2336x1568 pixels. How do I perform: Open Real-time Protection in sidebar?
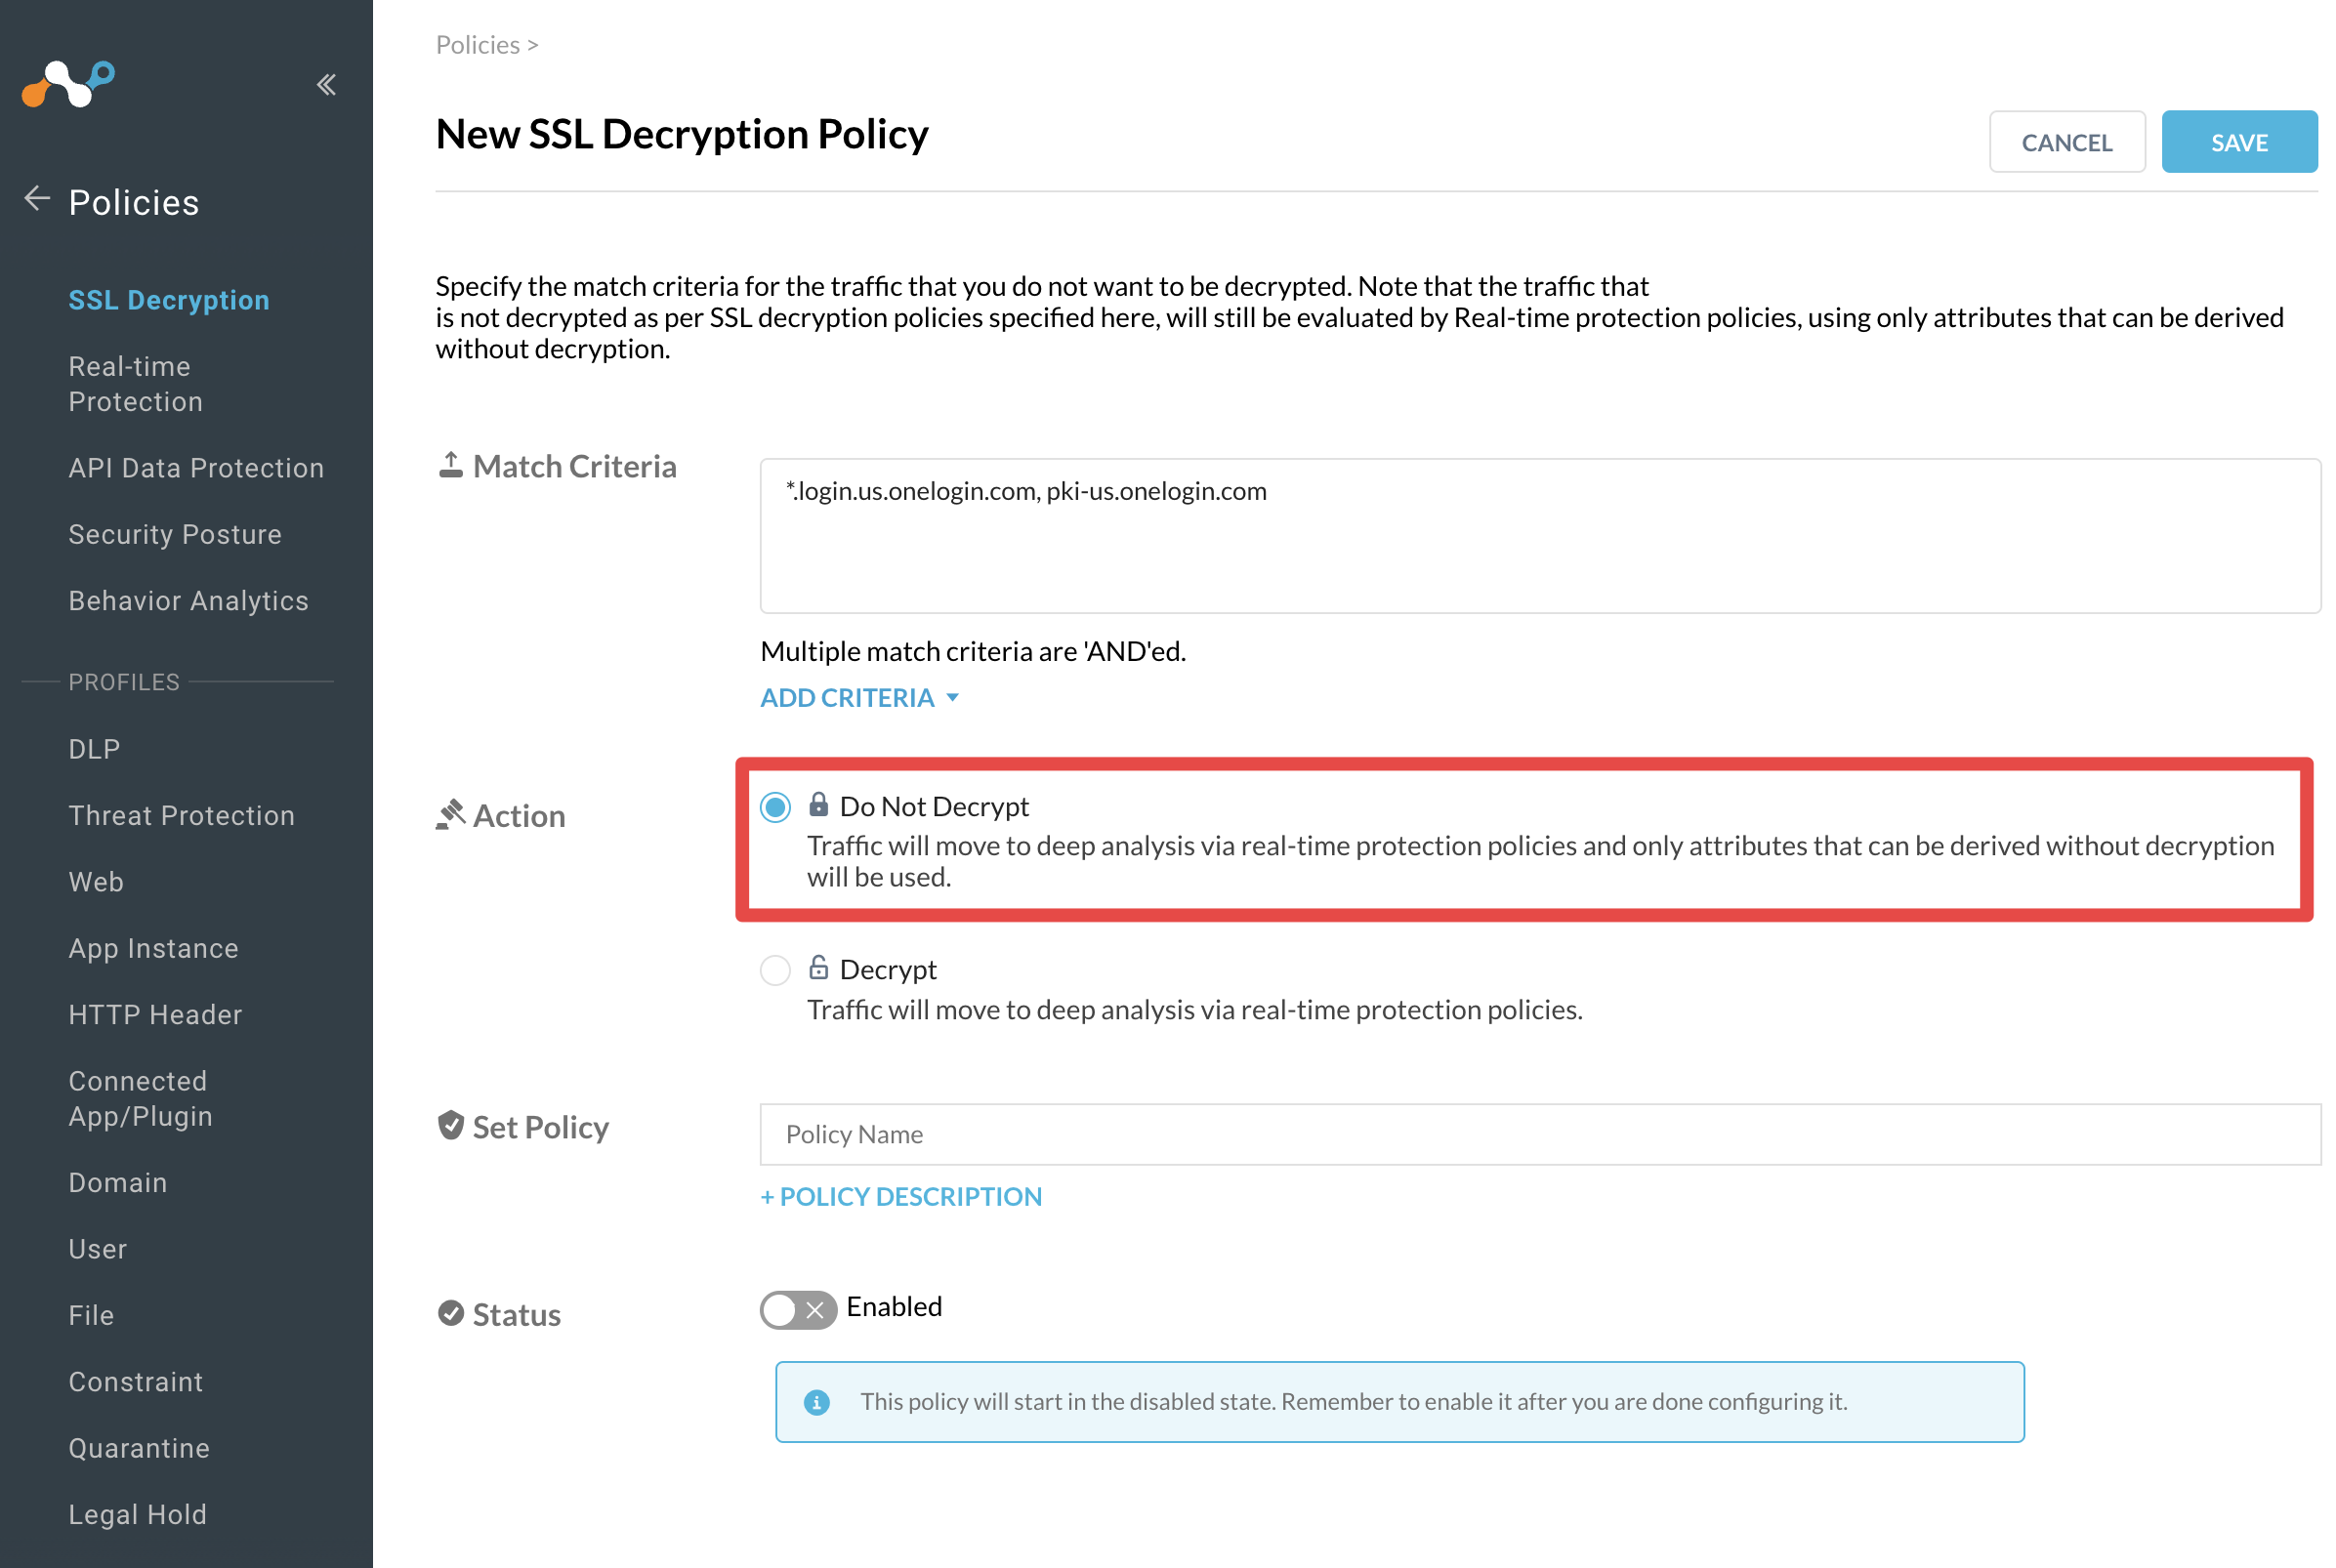136,384
